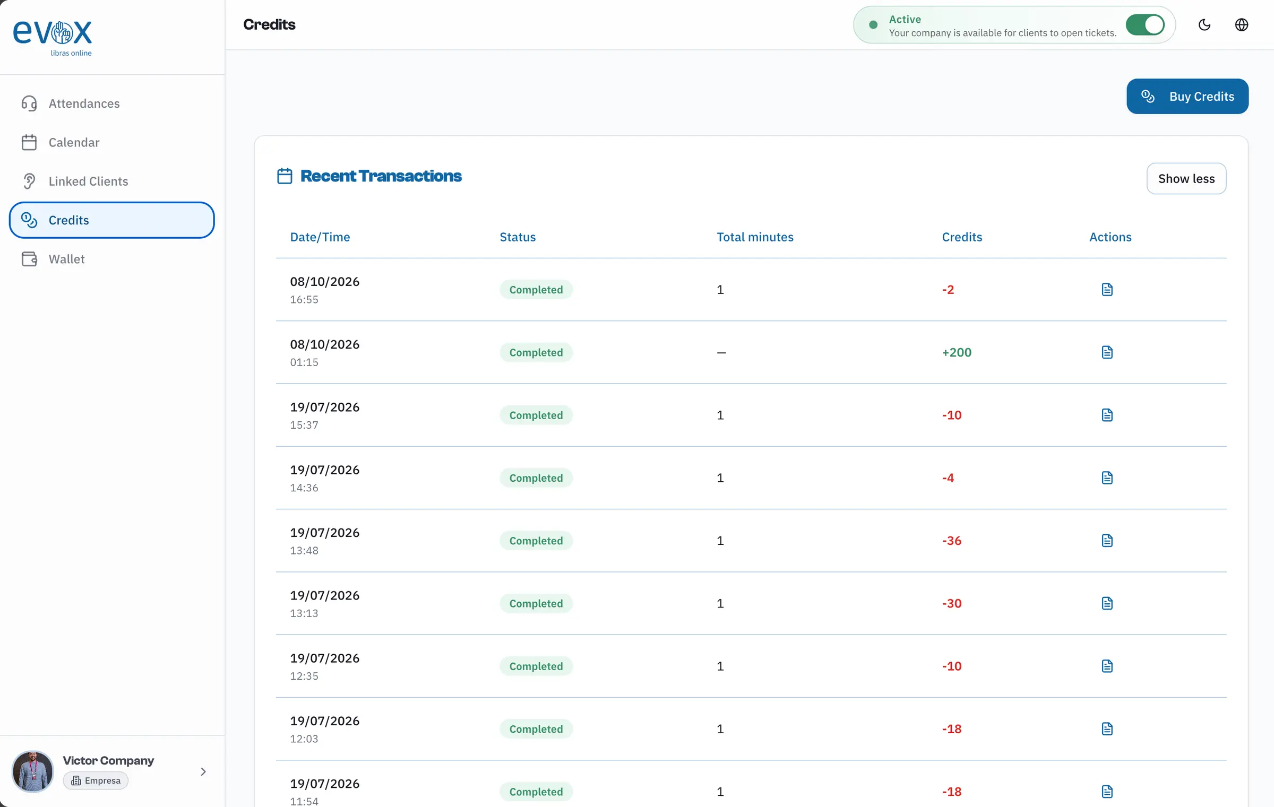Click the Actions column header
This screenshot has height=807, width=1274.
pos(1111,237)
